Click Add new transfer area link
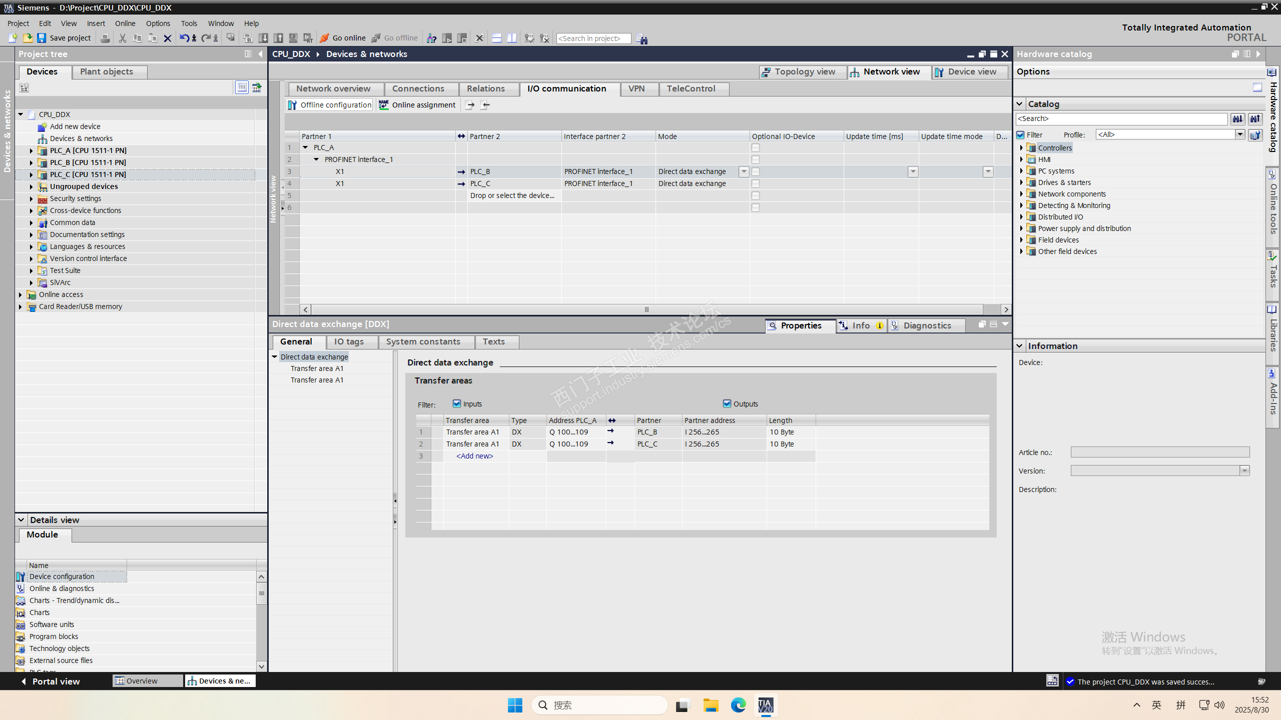Screen dimensions: 1281x720 pyautogui.click(x=474, y=456)
